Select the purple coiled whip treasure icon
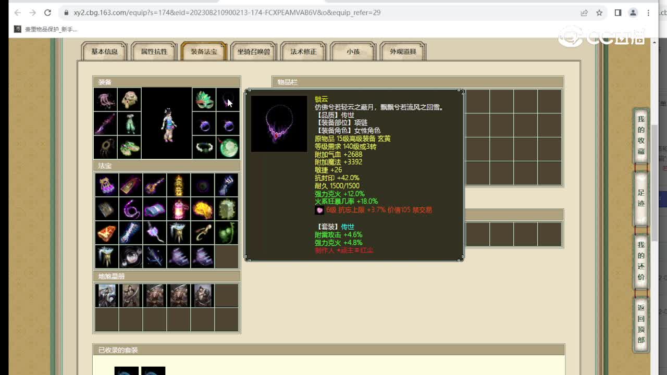The image size is (667, 375). click(131, 209)
